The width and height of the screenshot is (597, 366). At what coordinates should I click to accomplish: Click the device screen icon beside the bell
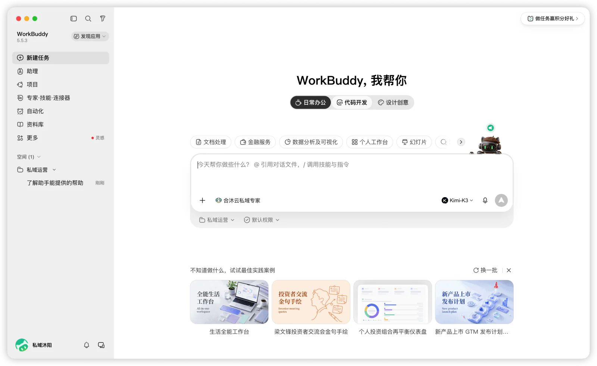click(101, 345)
